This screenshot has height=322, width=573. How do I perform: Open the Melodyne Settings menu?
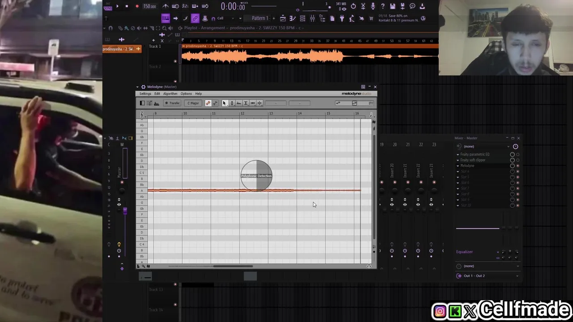(x=145, y=93)
